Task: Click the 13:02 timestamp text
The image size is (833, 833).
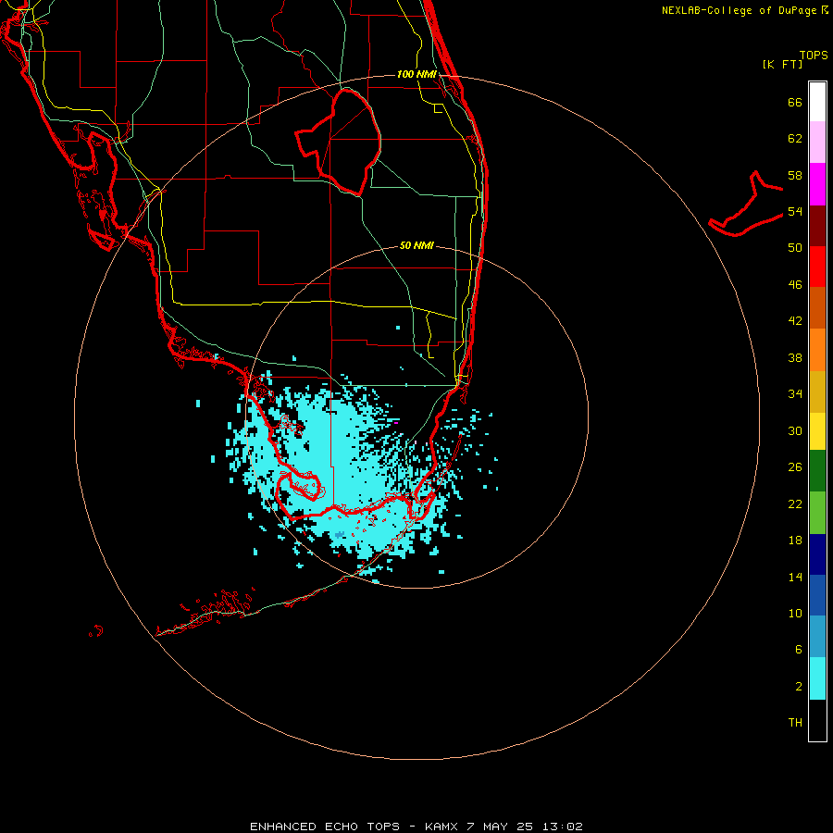Action: [x=563, y=827]
